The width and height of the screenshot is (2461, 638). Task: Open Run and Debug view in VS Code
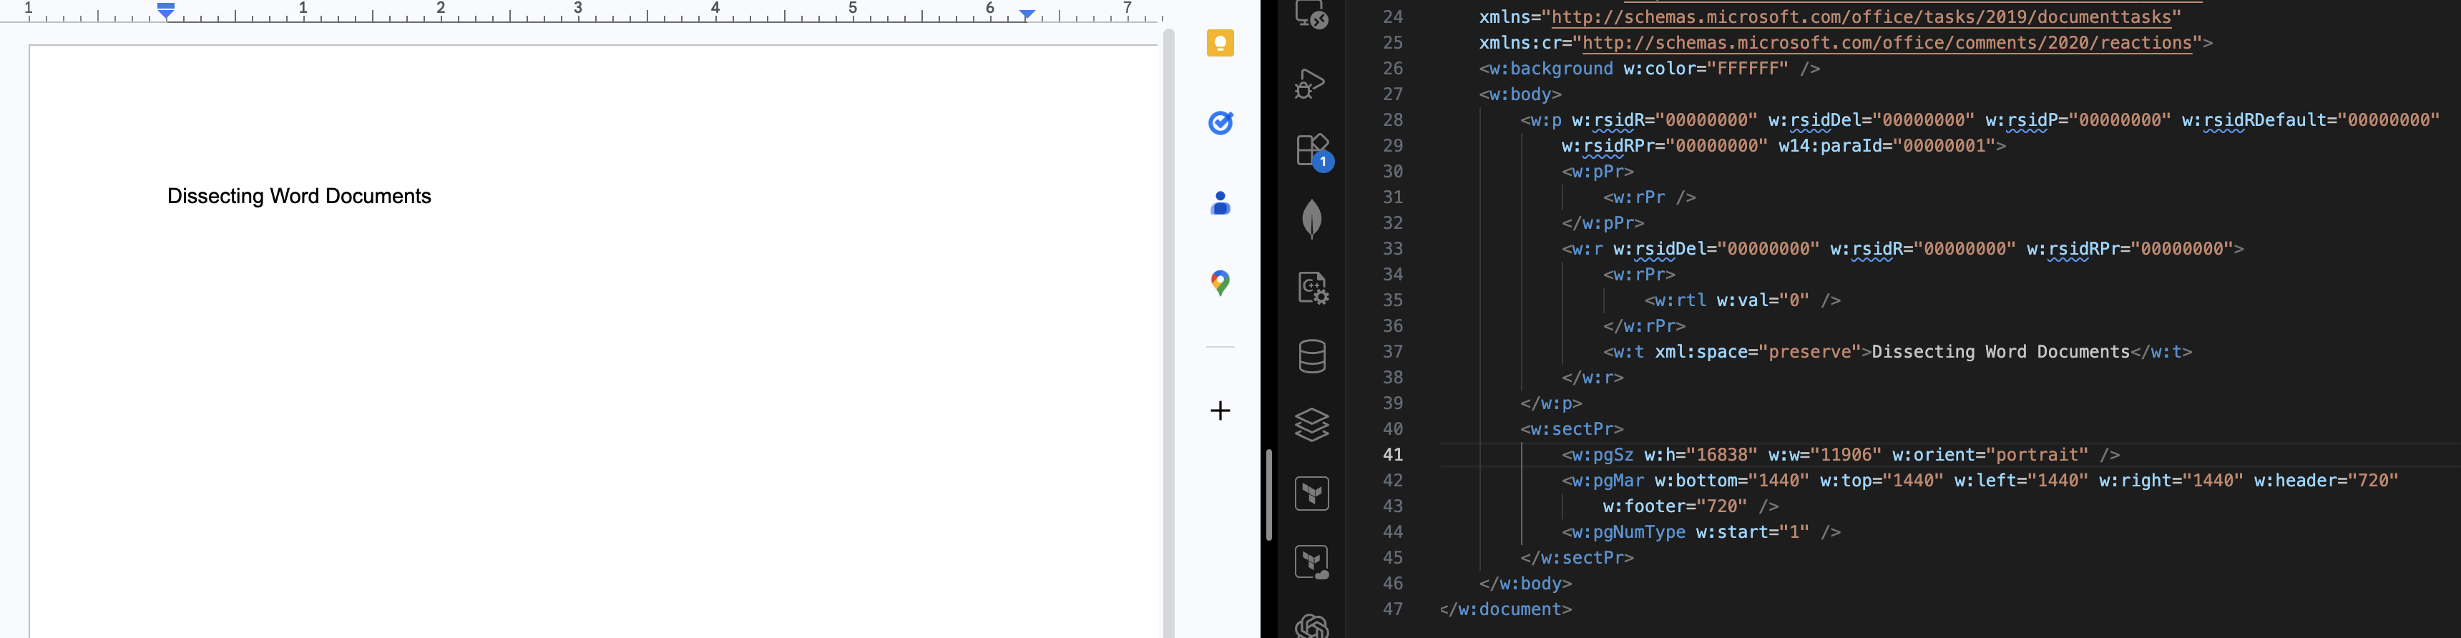tap(1311, 83)
